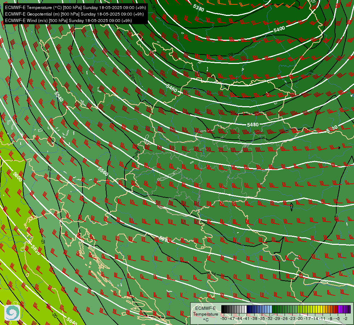Click the -29 isotherm label on the map
354x325 pixels.
230,55
